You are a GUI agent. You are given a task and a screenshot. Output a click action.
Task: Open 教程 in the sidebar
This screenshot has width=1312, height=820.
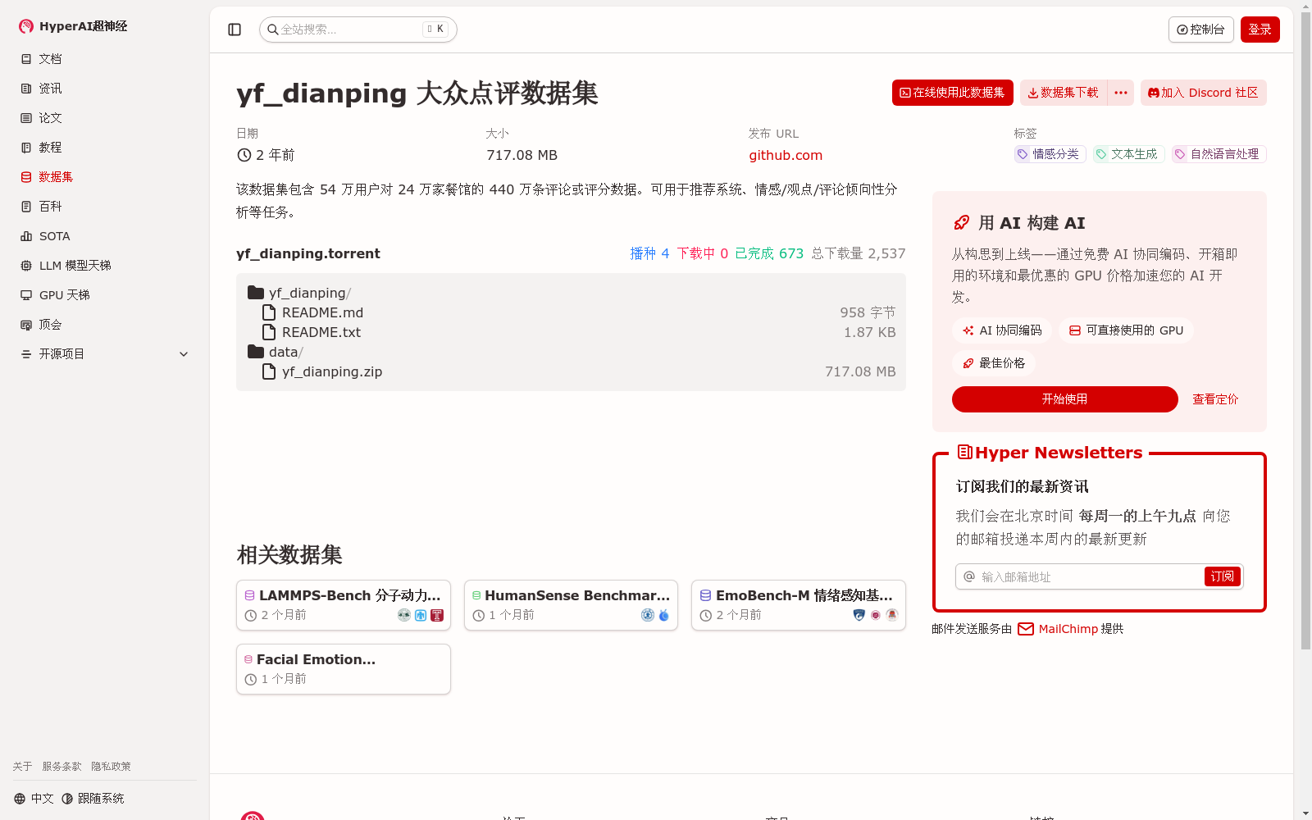tap(105, 148)
